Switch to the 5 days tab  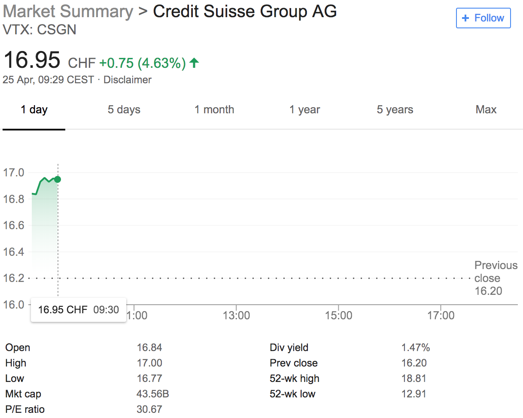(124, 110)
